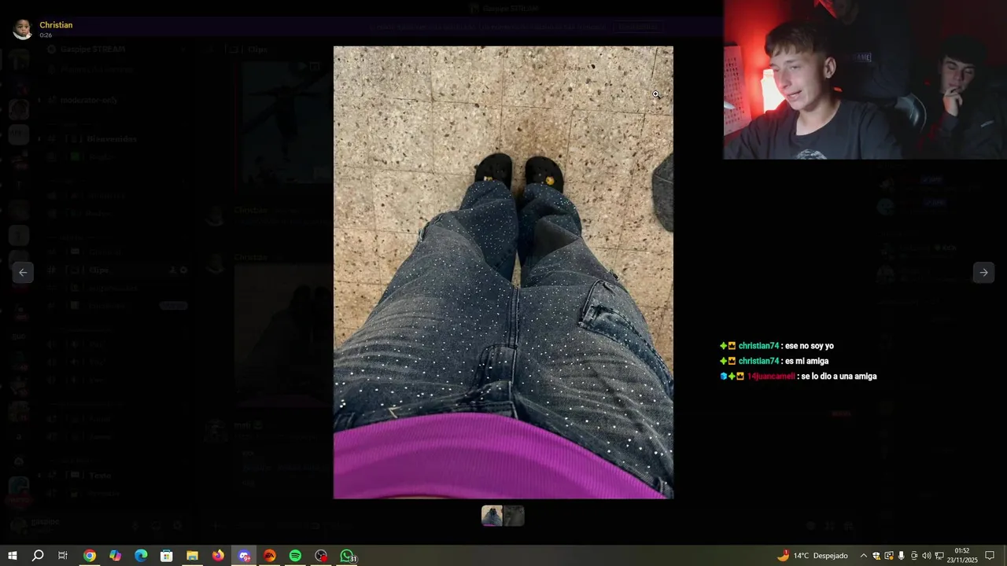Open the recording app icon beside Spotify
Screen dimensions: 1007x566
321,556
